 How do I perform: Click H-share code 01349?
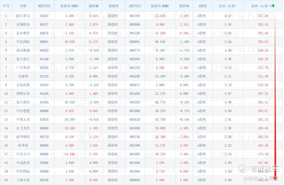[x=44, y=59]
